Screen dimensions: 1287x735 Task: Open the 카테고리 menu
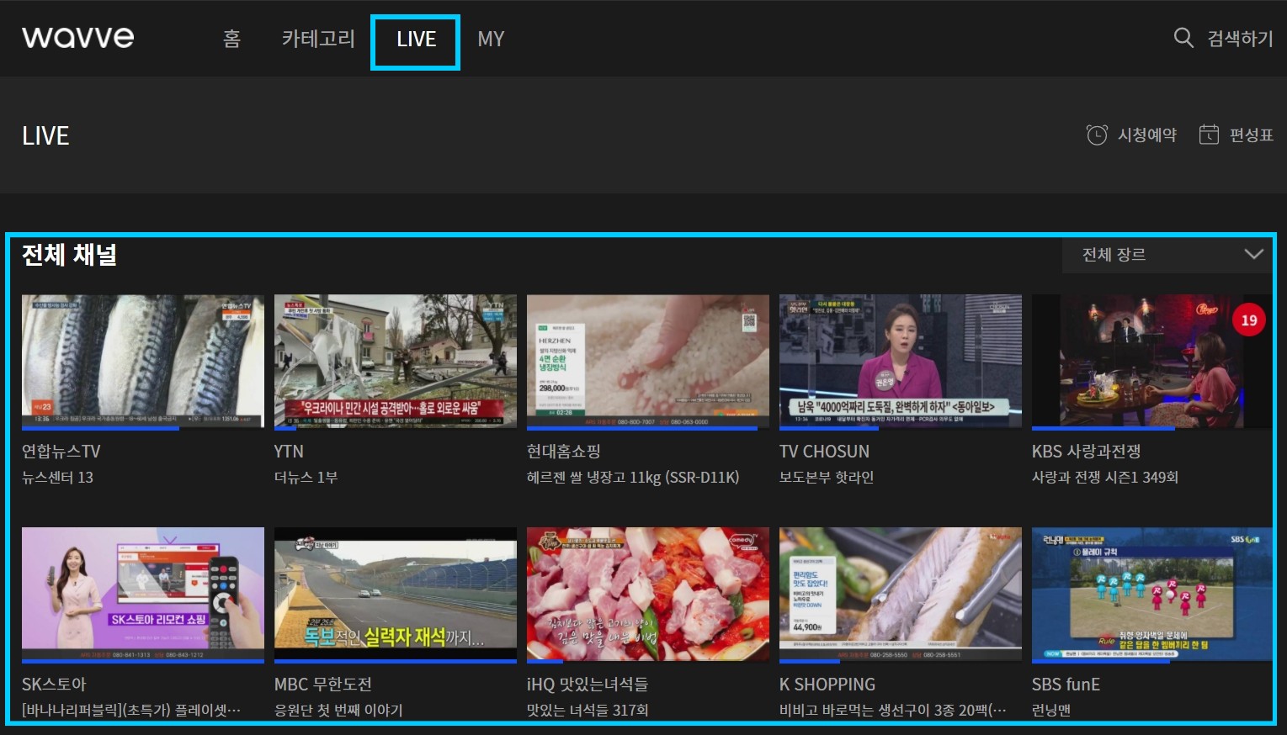point(318,39)
